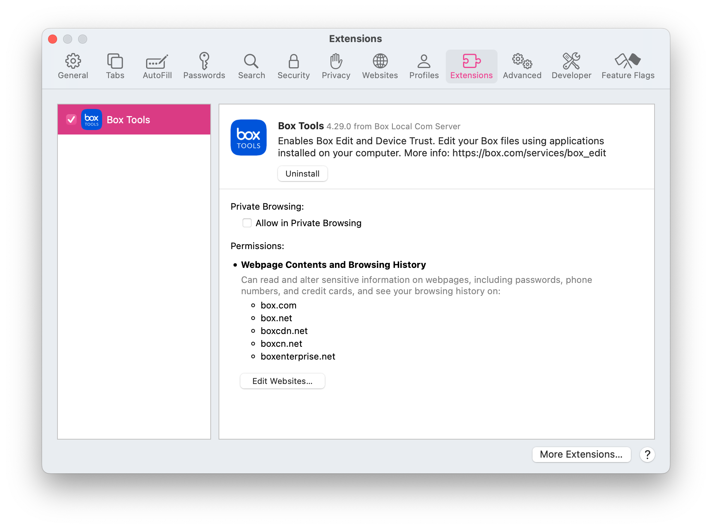Open More Extensions
Screen dimensions: 712x529
[x=581, y=454]
